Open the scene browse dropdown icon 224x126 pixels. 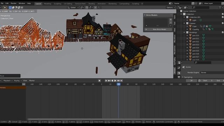tap(170, 3)
